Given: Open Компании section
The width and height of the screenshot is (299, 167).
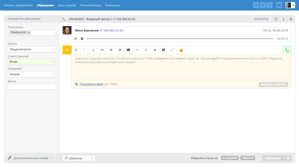Looking at the screenshot, I should click(x=112, y=5).
